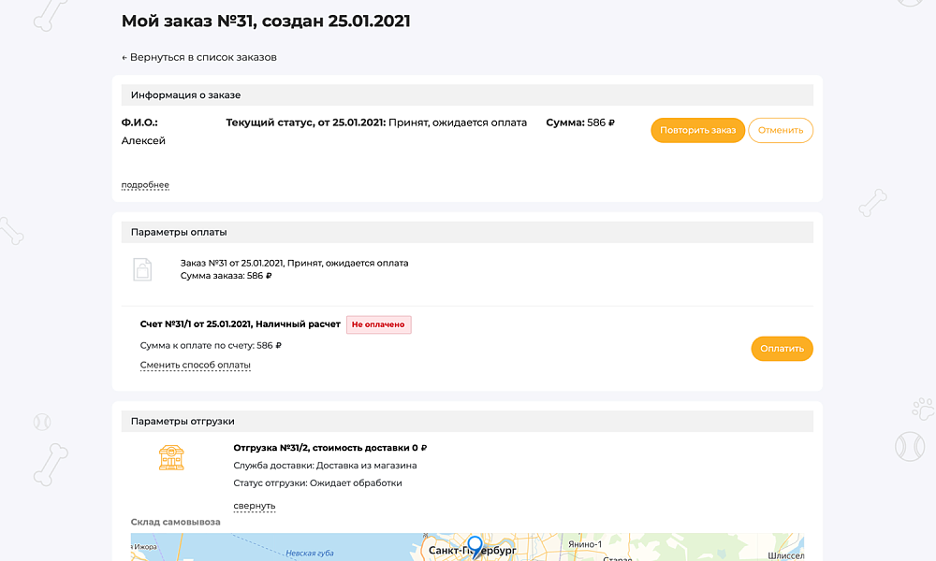Click 'Невская губа' on the map
936x561 pixels.
pyautogui.click(x=310, y=554)
